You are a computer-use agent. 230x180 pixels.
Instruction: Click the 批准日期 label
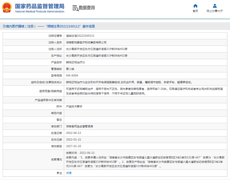[56, 133]
